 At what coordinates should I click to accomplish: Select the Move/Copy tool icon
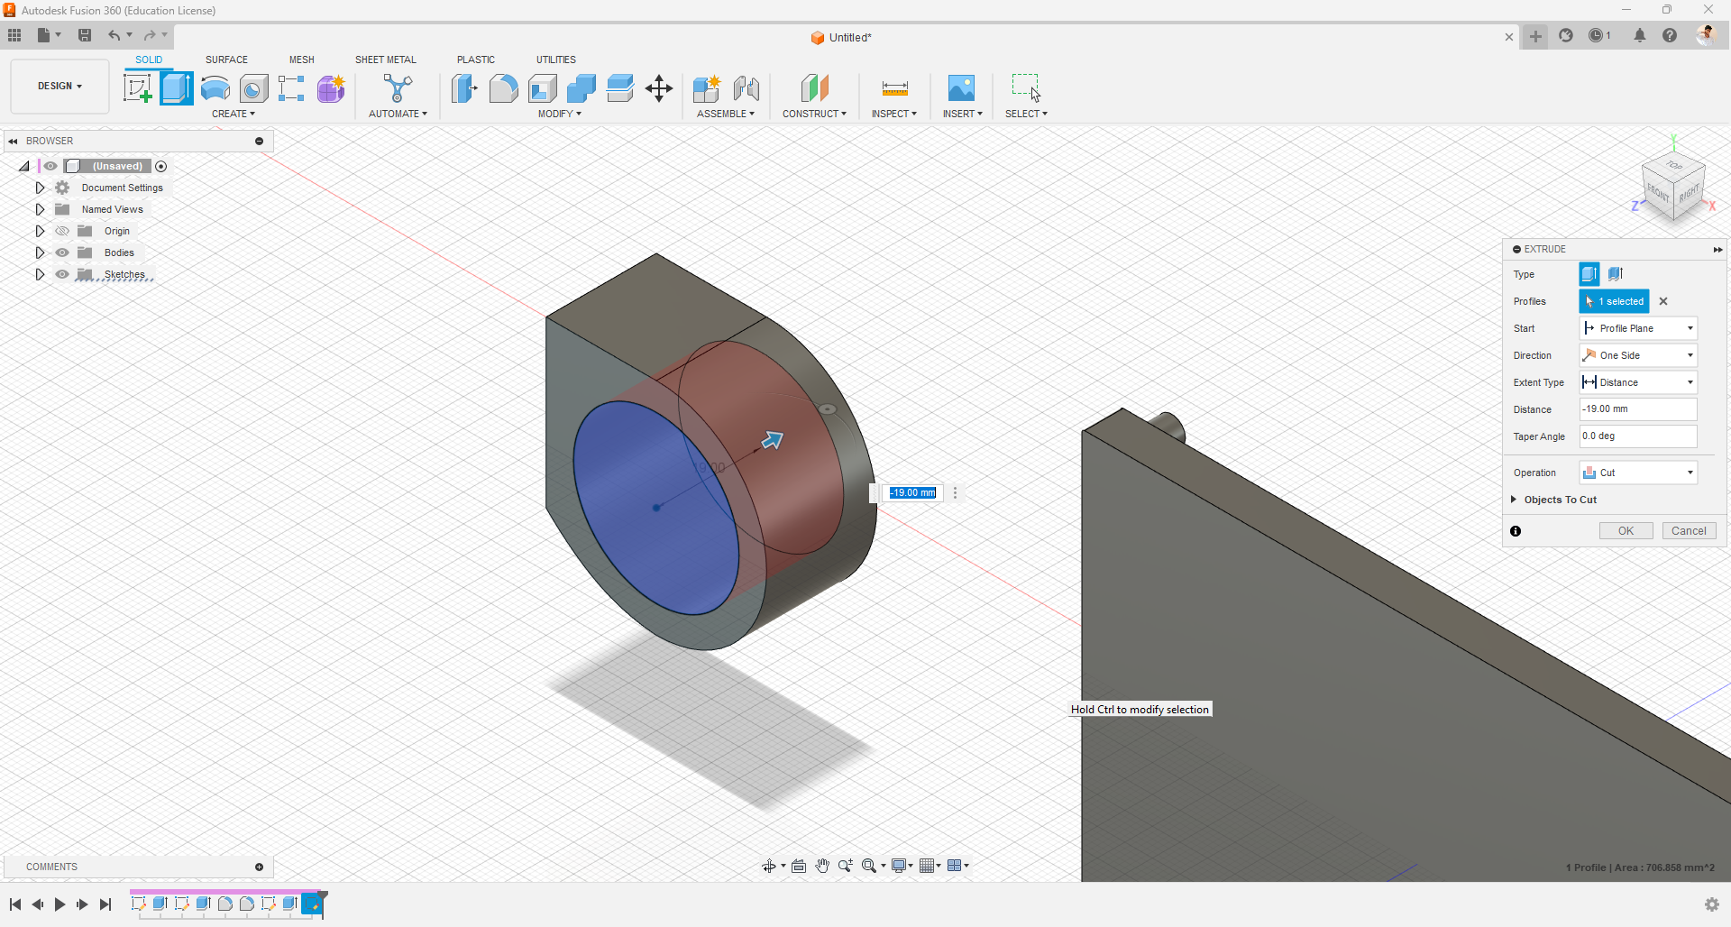[x=659, y=88]
